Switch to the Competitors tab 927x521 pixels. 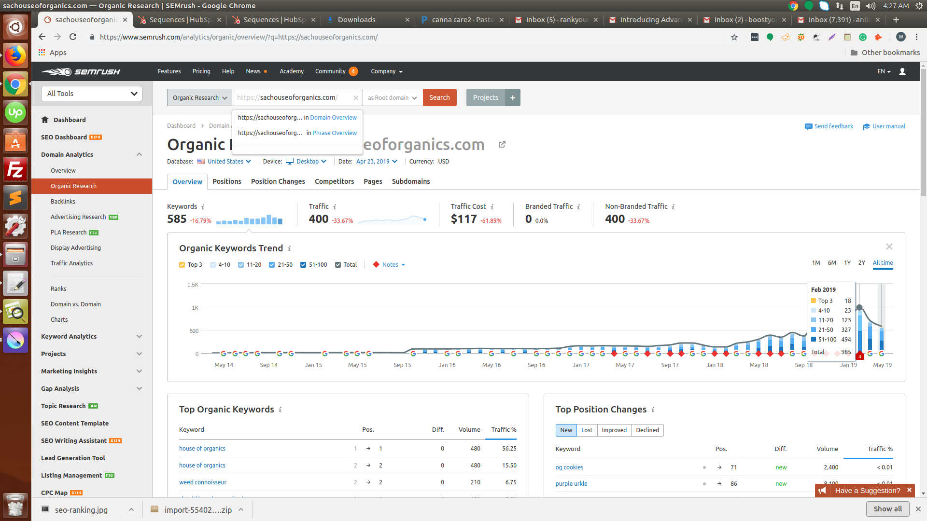point(334,181)
